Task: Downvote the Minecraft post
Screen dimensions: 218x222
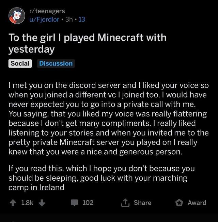Action: click(x=42, y=203)
